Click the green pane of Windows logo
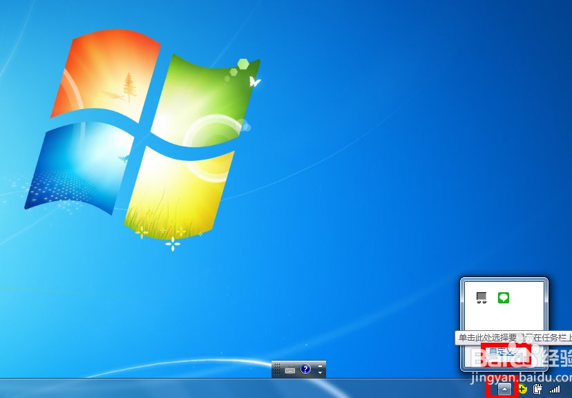 (x=207, y=97)
